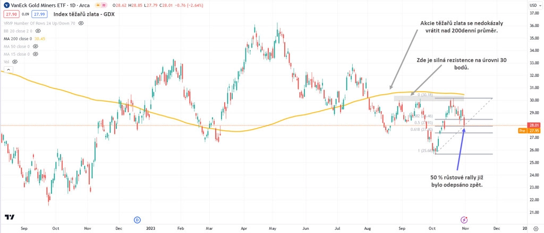Show the Vol indicator via eye icon

pyautogui.click(x=14, y=61)
